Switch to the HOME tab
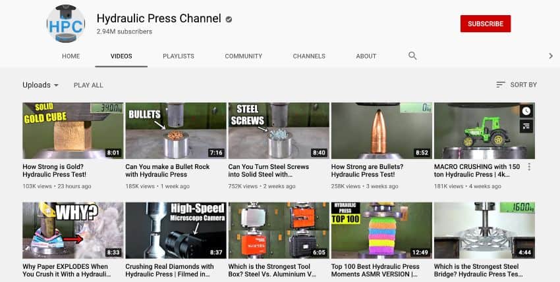560x282 pixels. click(70, 56)
